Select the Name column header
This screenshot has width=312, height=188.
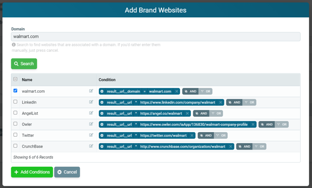27,79
